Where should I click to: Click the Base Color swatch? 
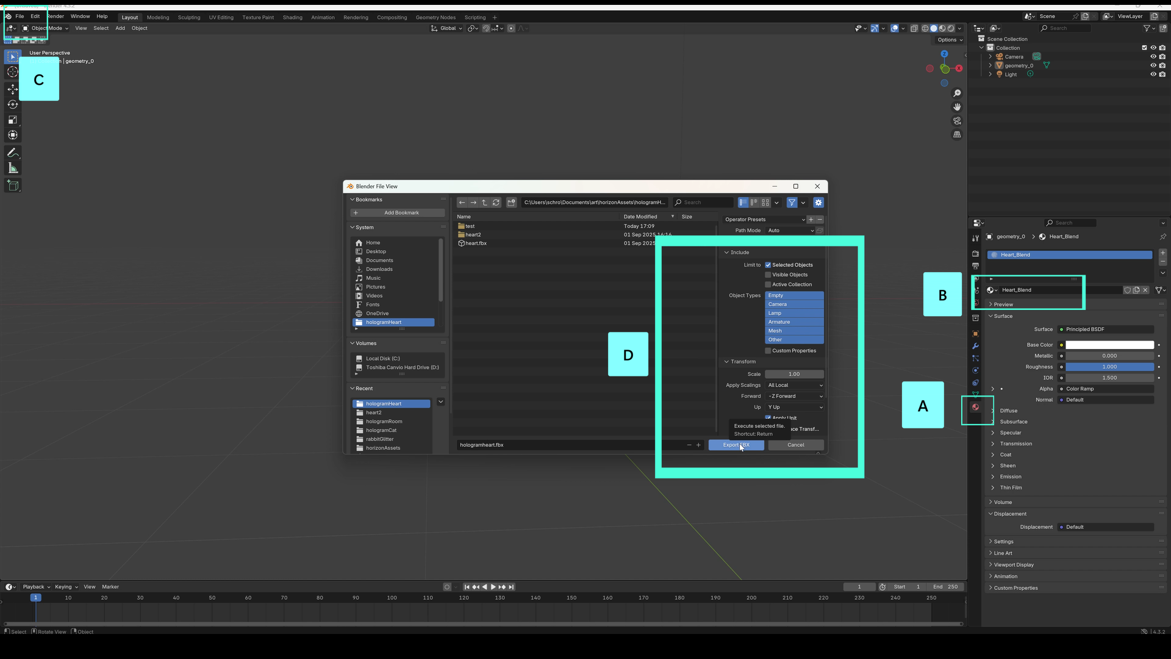[1109, 345]
